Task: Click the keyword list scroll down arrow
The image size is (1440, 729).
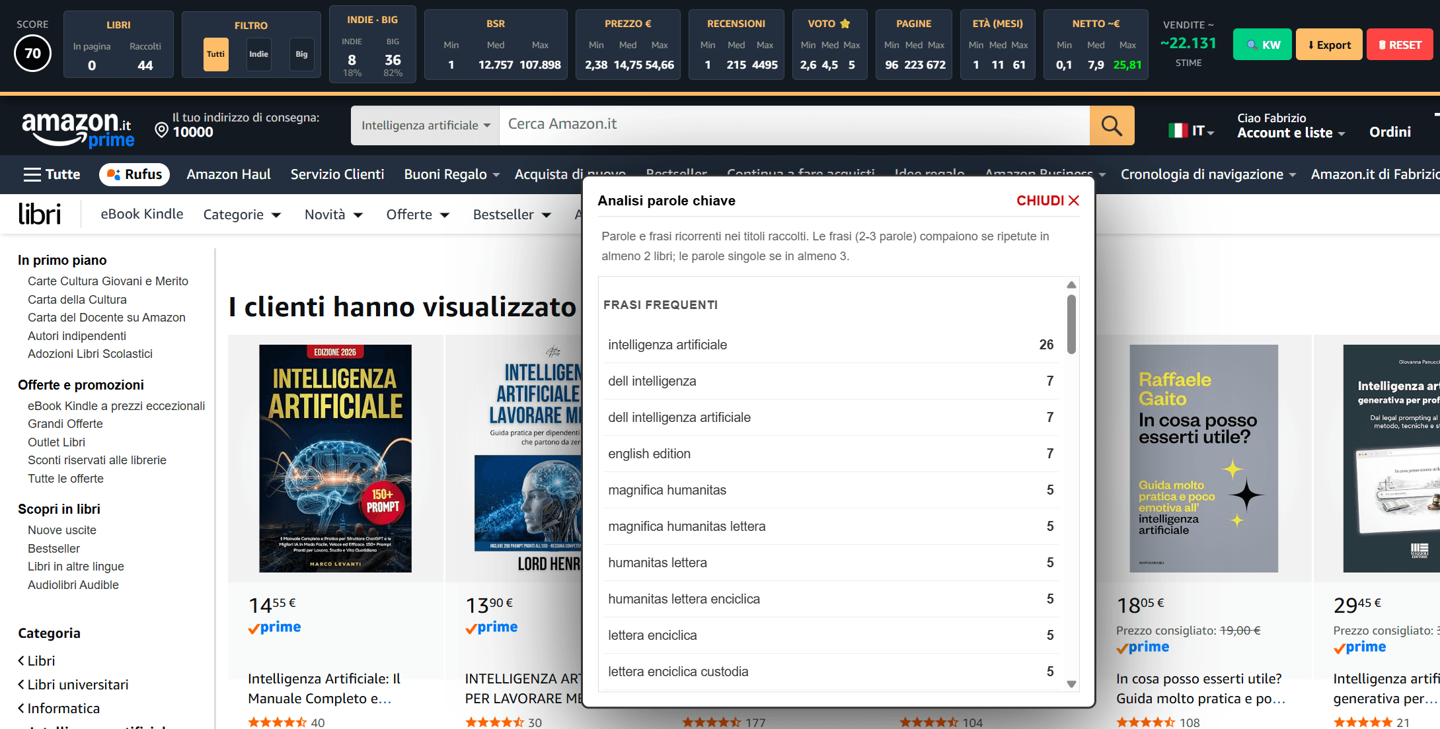Action: (1071, 684)
